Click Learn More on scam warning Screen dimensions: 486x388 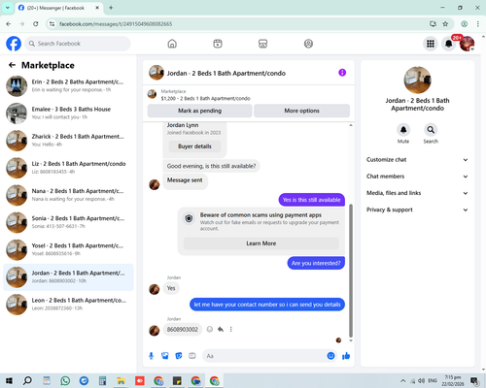point(261,243)
